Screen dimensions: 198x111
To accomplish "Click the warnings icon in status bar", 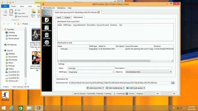I will click(114, 93).
